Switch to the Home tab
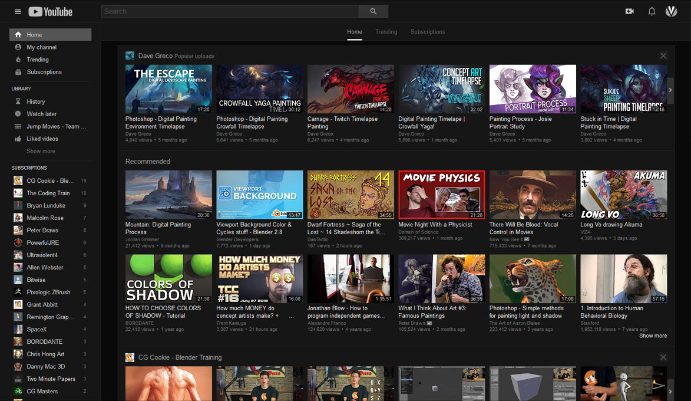The image size is (691, 401). point(354,32)
